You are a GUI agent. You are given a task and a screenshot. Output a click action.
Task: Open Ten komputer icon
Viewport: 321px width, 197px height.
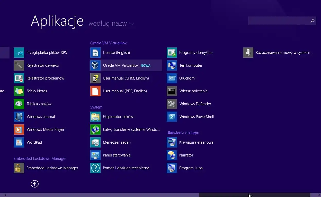pos(172,65)
